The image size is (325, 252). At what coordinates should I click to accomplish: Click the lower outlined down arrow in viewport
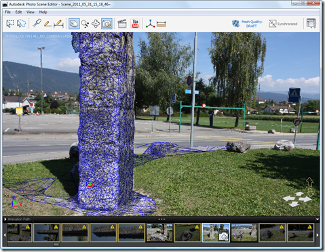[x=310, y=192]
